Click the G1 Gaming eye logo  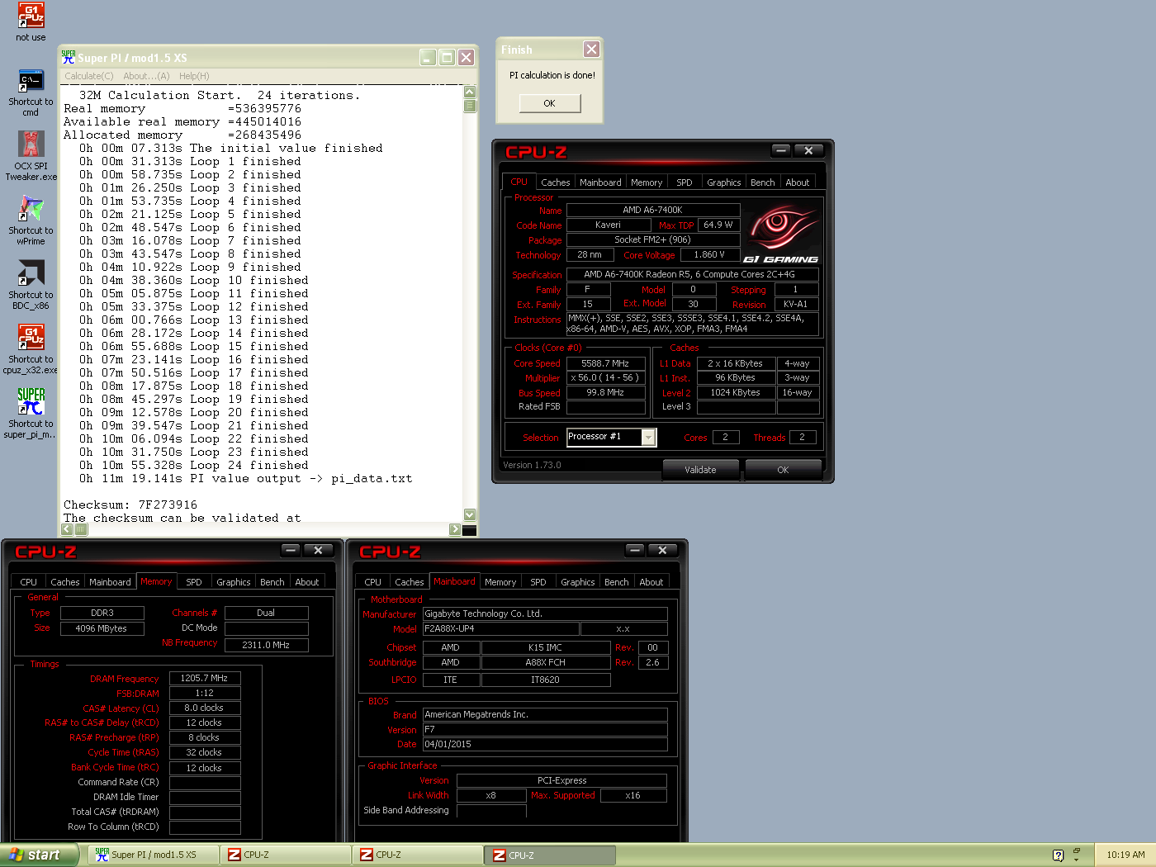click(x=780, y=231)
